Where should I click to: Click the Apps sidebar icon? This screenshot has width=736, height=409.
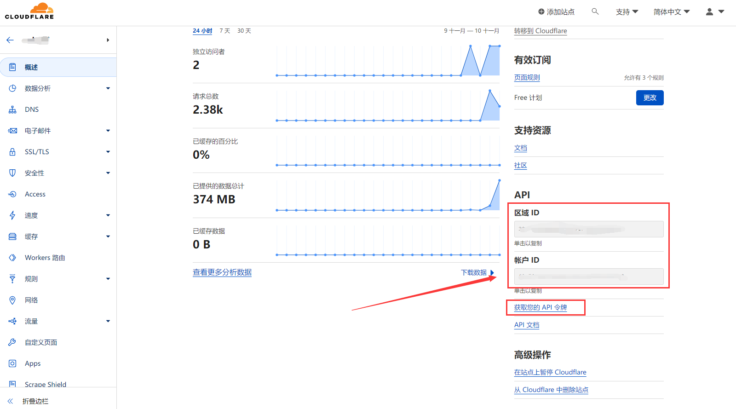tap(12, 363)
